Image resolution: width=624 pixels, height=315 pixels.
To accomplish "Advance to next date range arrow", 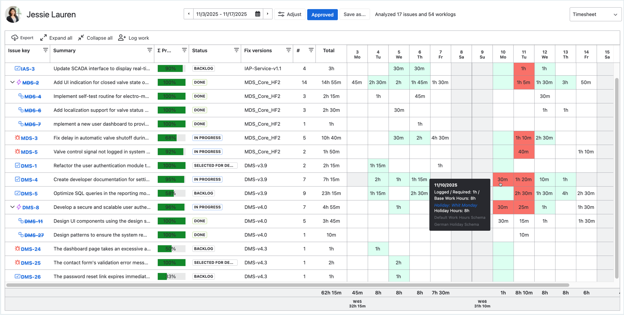I will [x=267, y=14].
